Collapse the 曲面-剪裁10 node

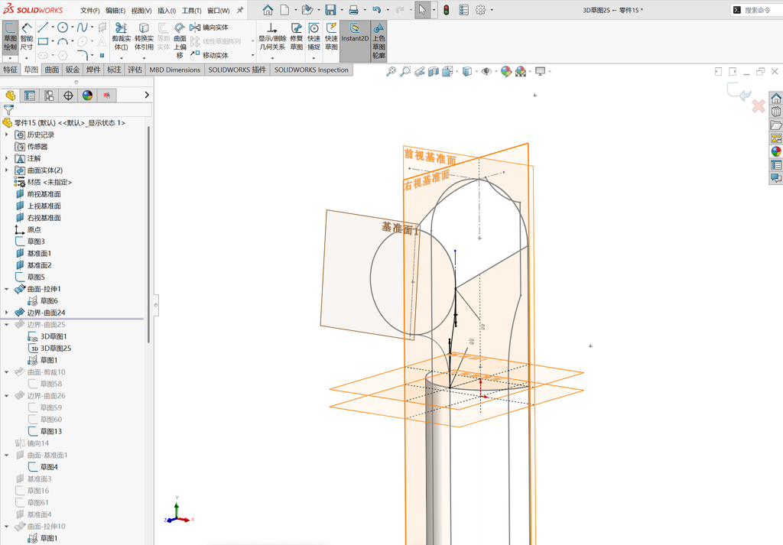6,371
